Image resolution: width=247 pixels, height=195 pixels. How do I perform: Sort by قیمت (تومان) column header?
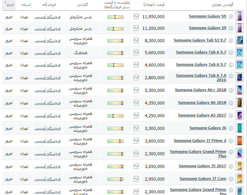click(153, 5)
